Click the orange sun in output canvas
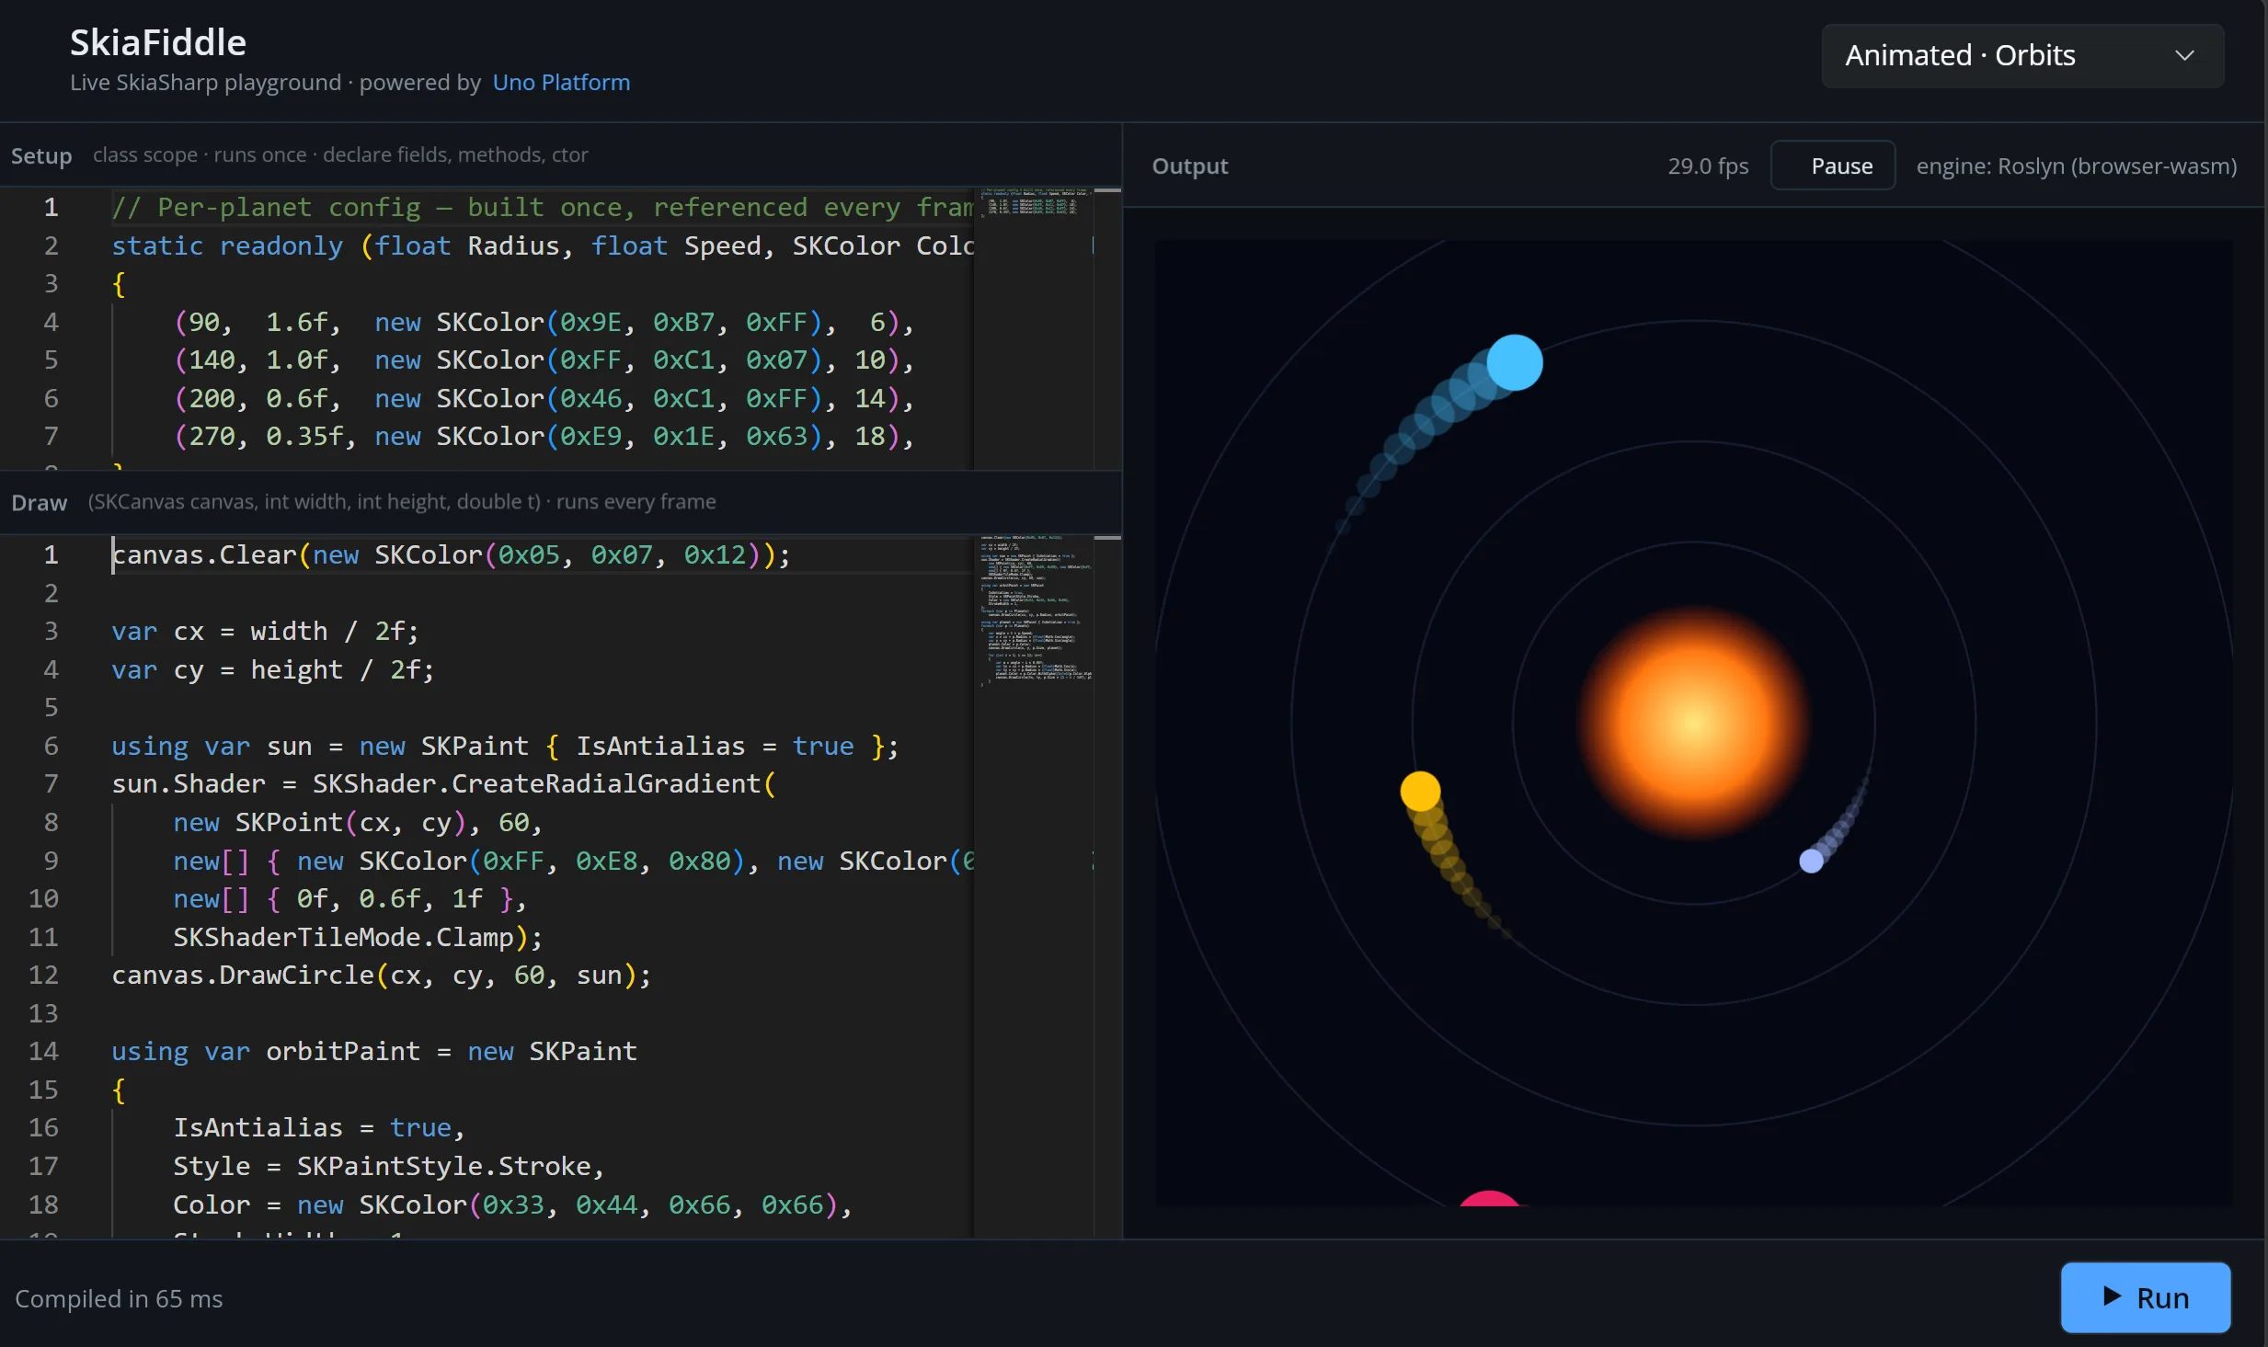The image size is (2268, 1347). 1693,723
